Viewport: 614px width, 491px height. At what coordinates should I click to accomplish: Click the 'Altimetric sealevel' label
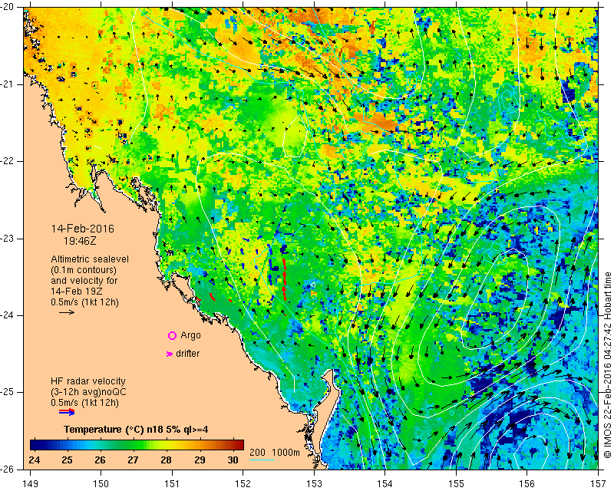pyautogui.click(x=90, y=259)
